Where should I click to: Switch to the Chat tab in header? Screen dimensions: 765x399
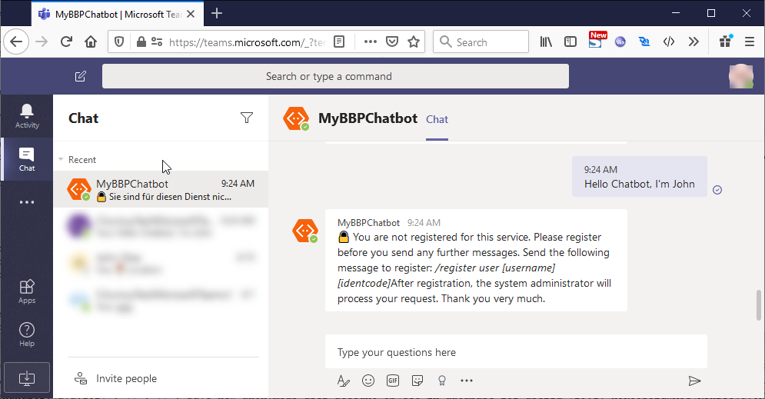(x=437, y=119)
